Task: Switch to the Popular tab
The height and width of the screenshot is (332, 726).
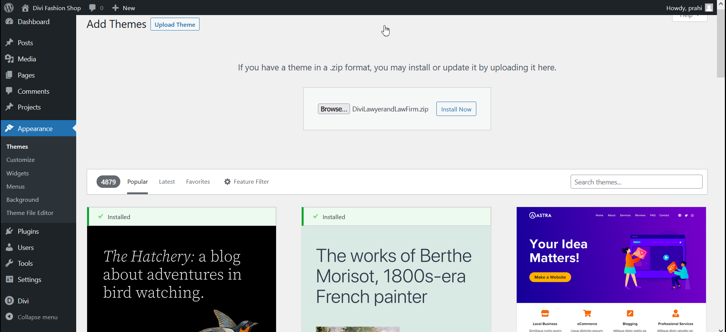Action: pos(137,182)
